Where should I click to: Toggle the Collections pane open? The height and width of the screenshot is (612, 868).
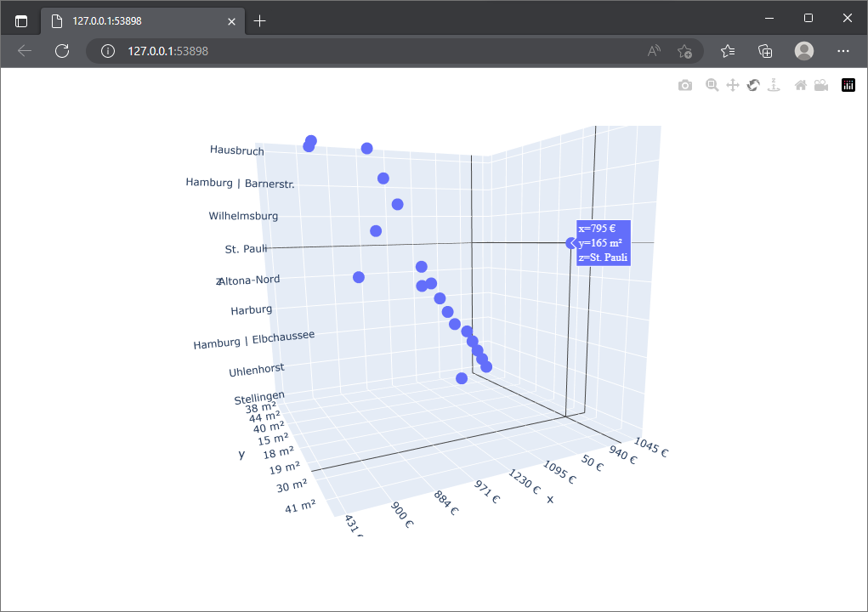click(765, 51)
